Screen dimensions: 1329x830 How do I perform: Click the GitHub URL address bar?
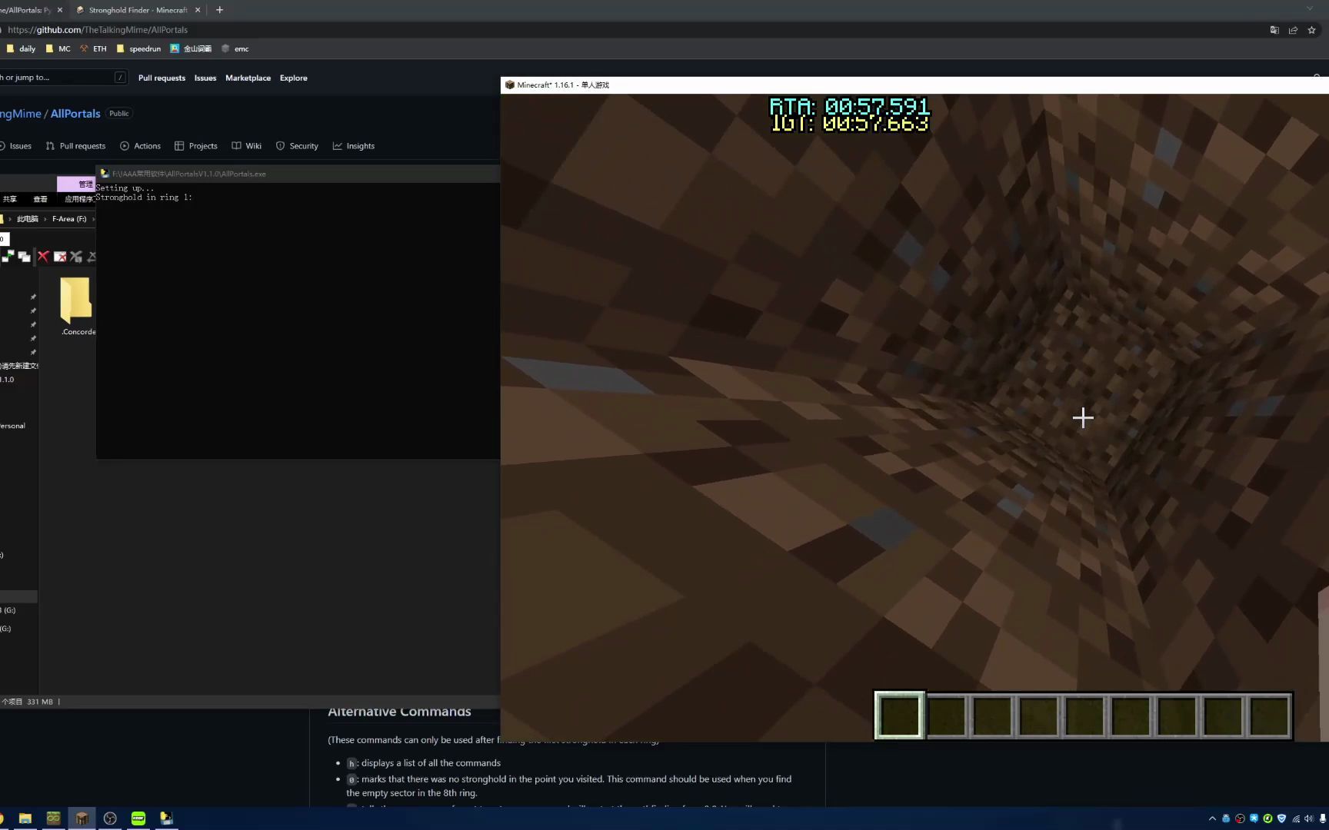[98, 30]
